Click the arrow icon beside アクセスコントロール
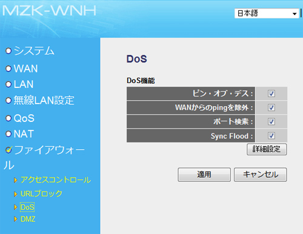This screenshot has height=234, width=303. (16, 180)
